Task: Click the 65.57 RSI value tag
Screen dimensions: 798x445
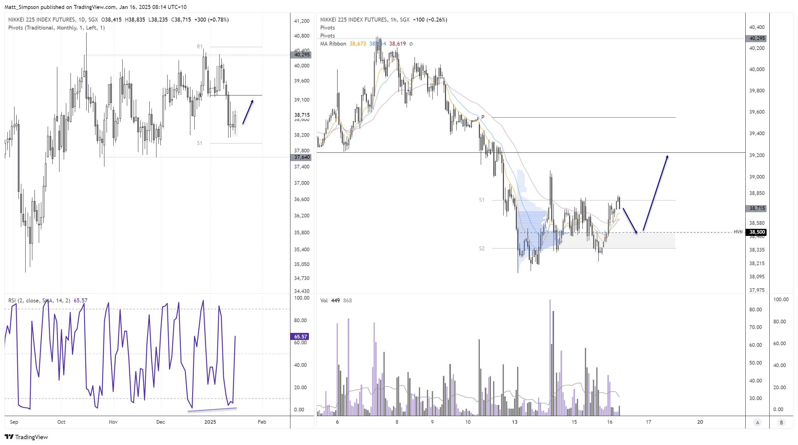Action: point(300,336)
